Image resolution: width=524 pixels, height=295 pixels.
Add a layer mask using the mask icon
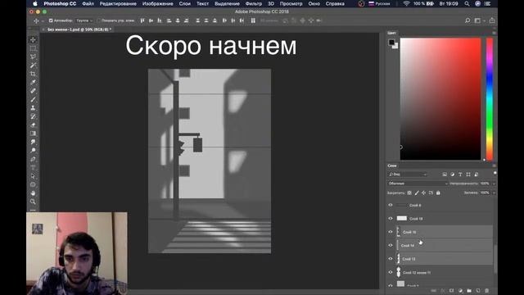(452, 291)
